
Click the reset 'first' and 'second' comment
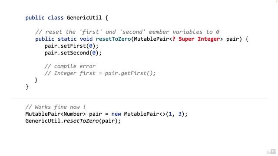(127, 32)
